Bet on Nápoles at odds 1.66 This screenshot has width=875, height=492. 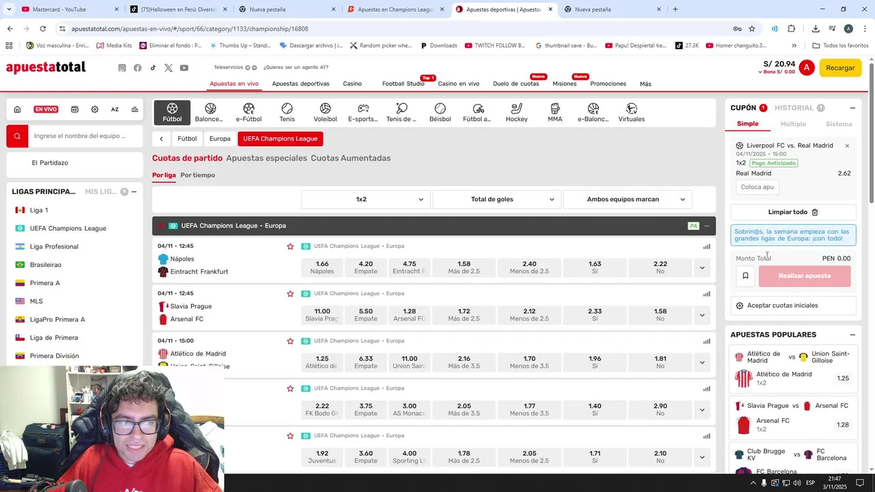coord(322,268)
